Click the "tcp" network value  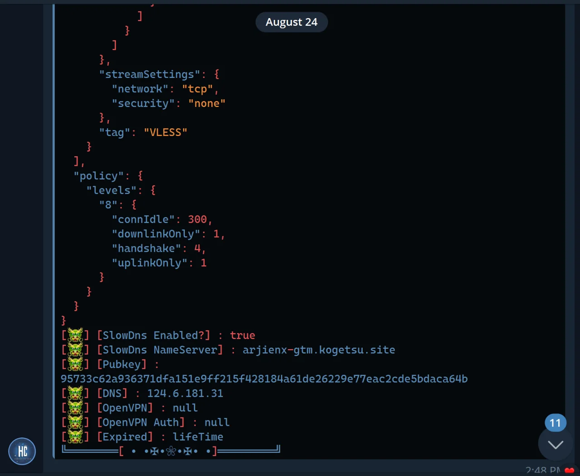[x=198, y=89]
